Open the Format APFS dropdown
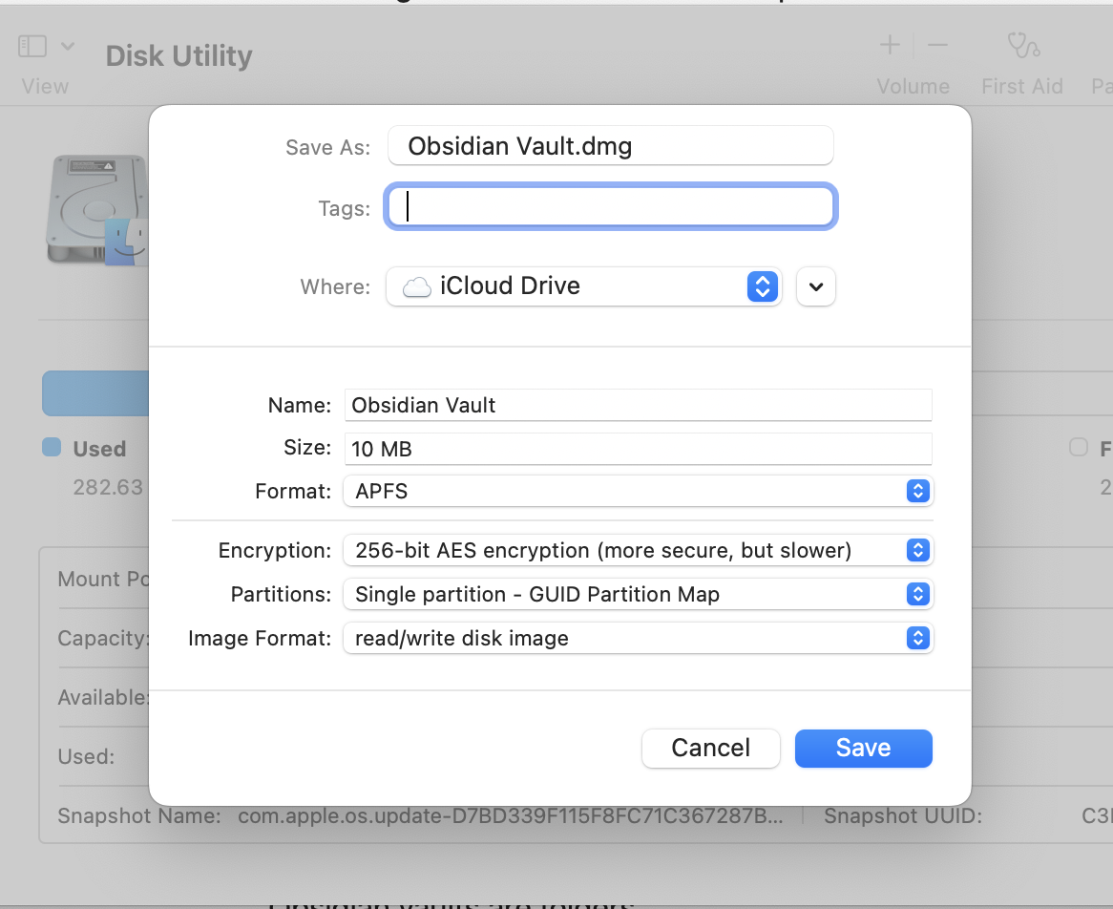 (639, 491)
